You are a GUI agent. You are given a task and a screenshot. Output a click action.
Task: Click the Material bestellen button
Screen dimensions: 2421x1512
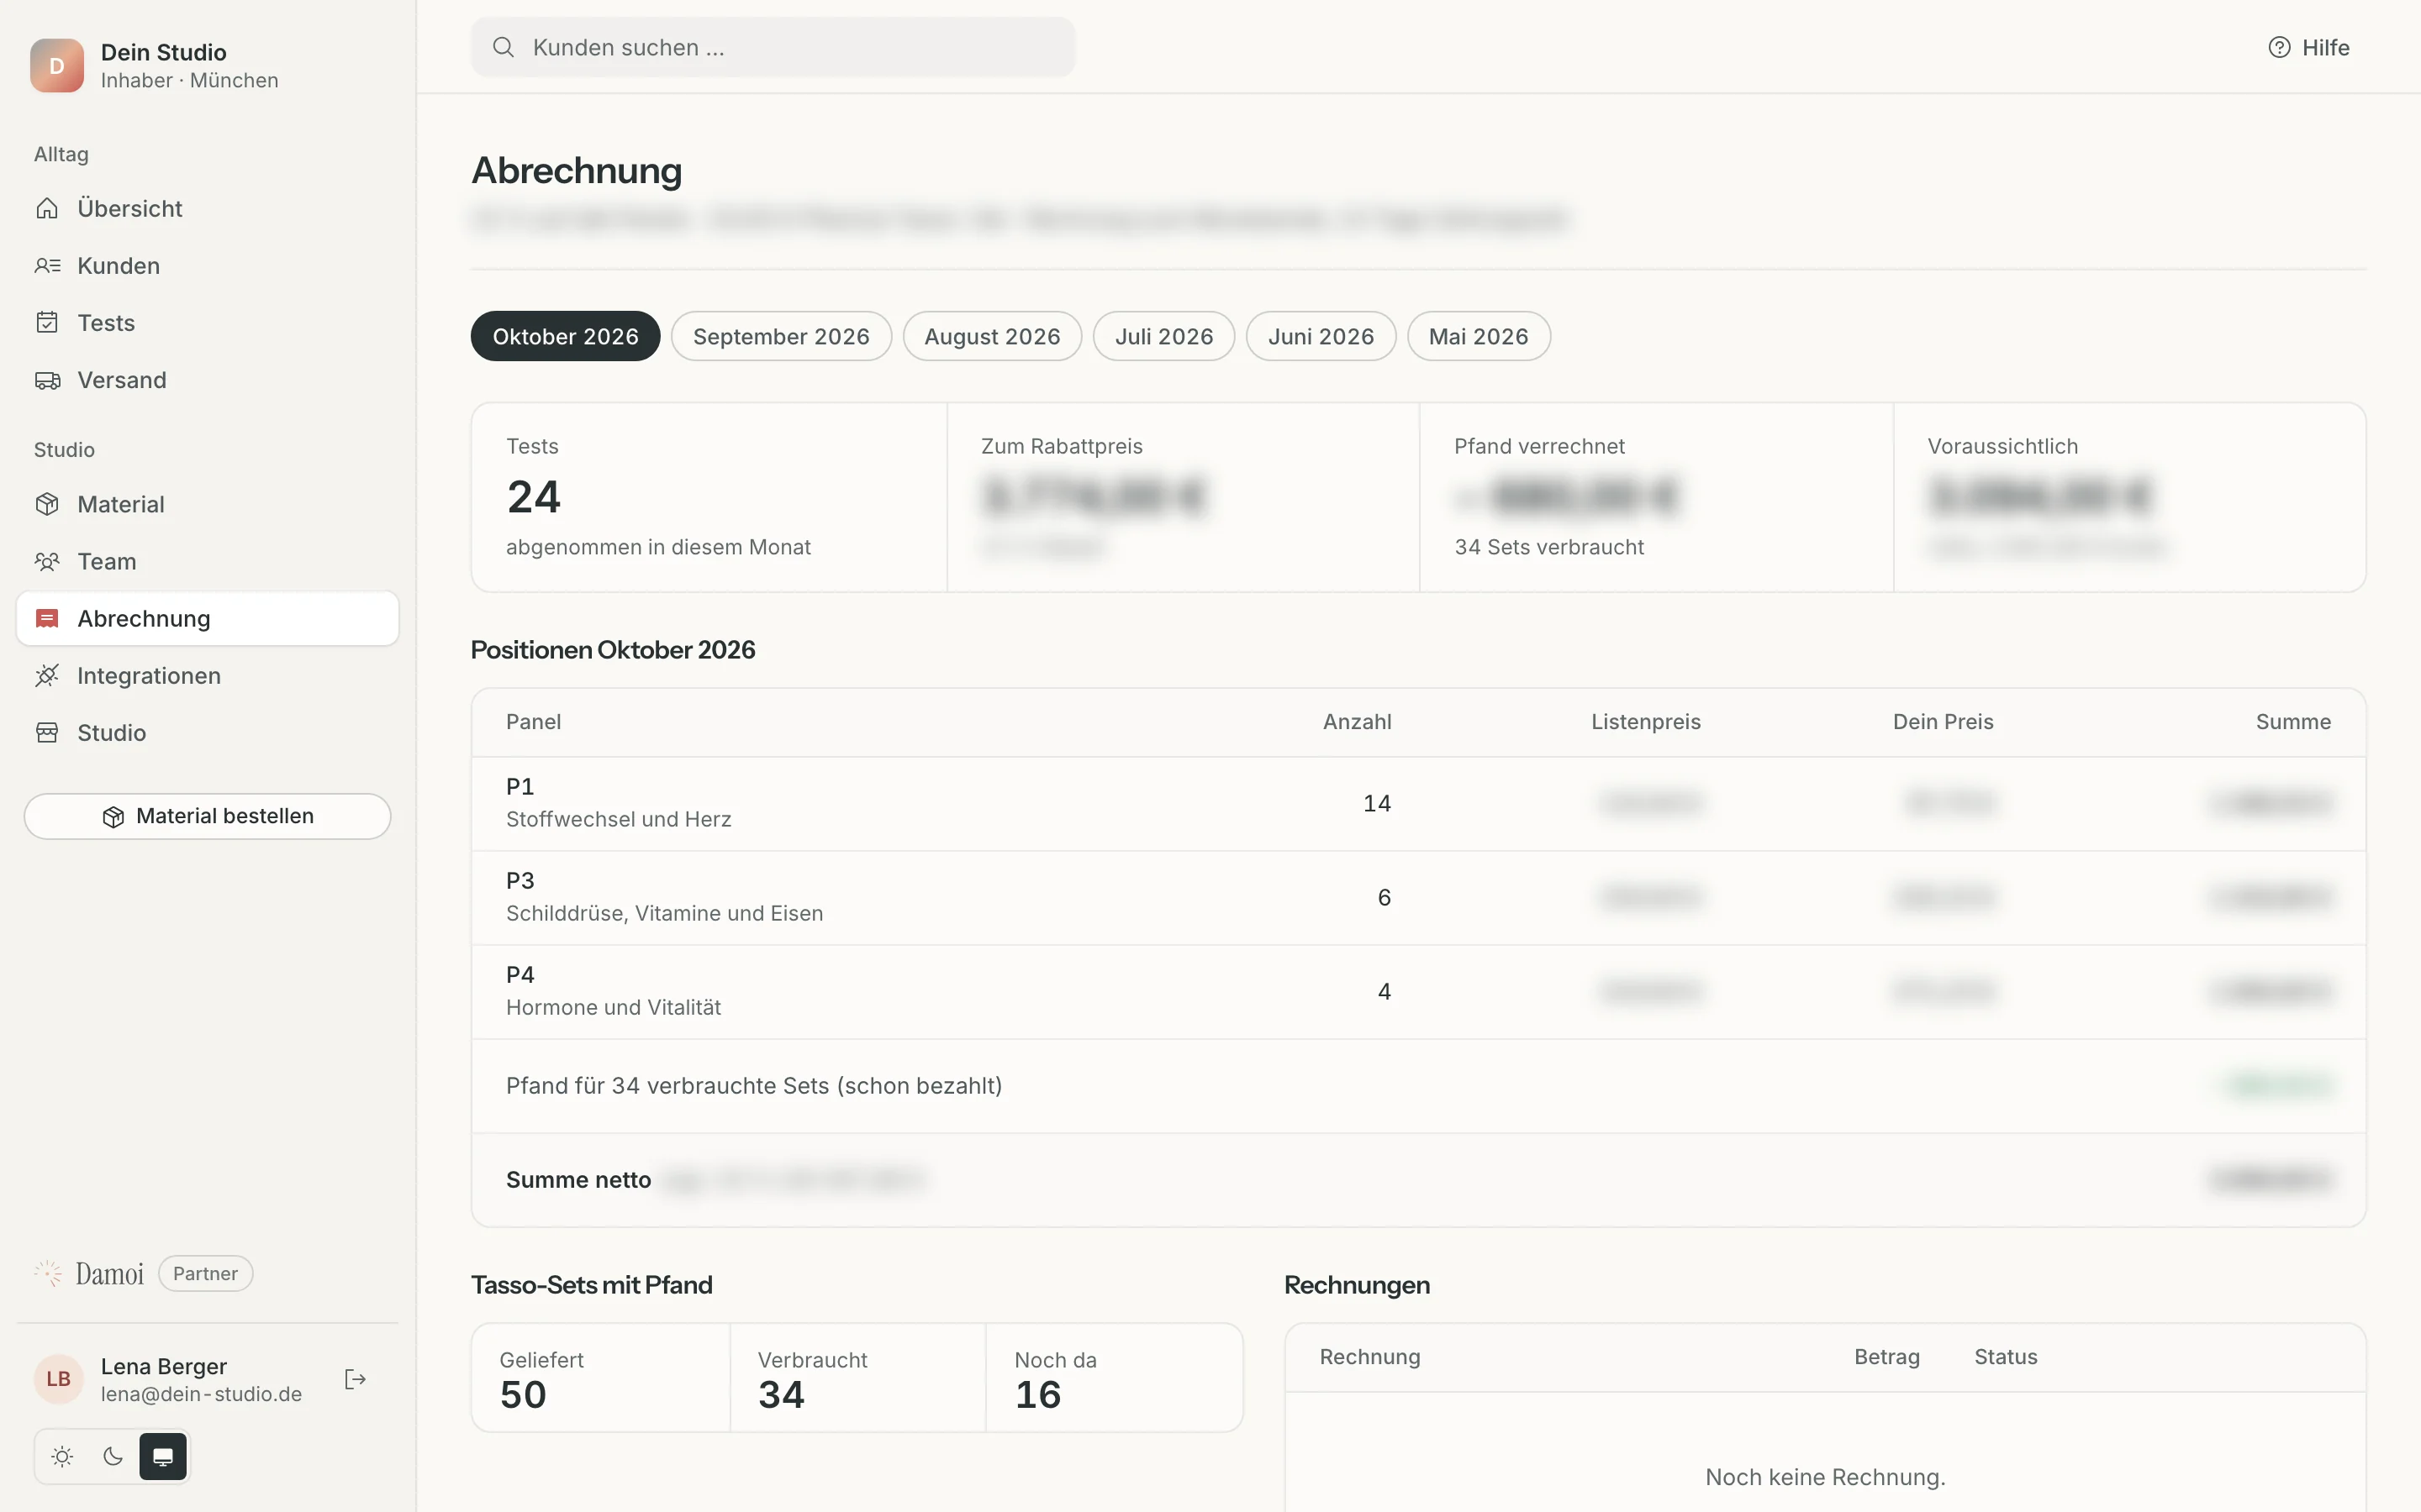208,816
